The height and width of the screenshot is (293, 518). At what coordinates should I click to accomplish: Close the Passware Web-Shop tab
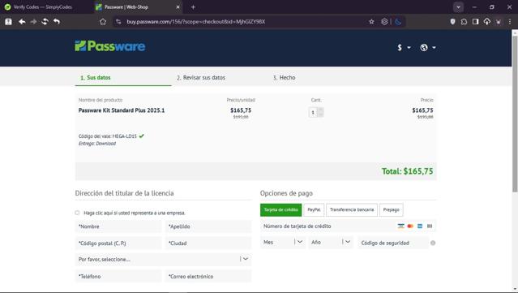[178, 7]
